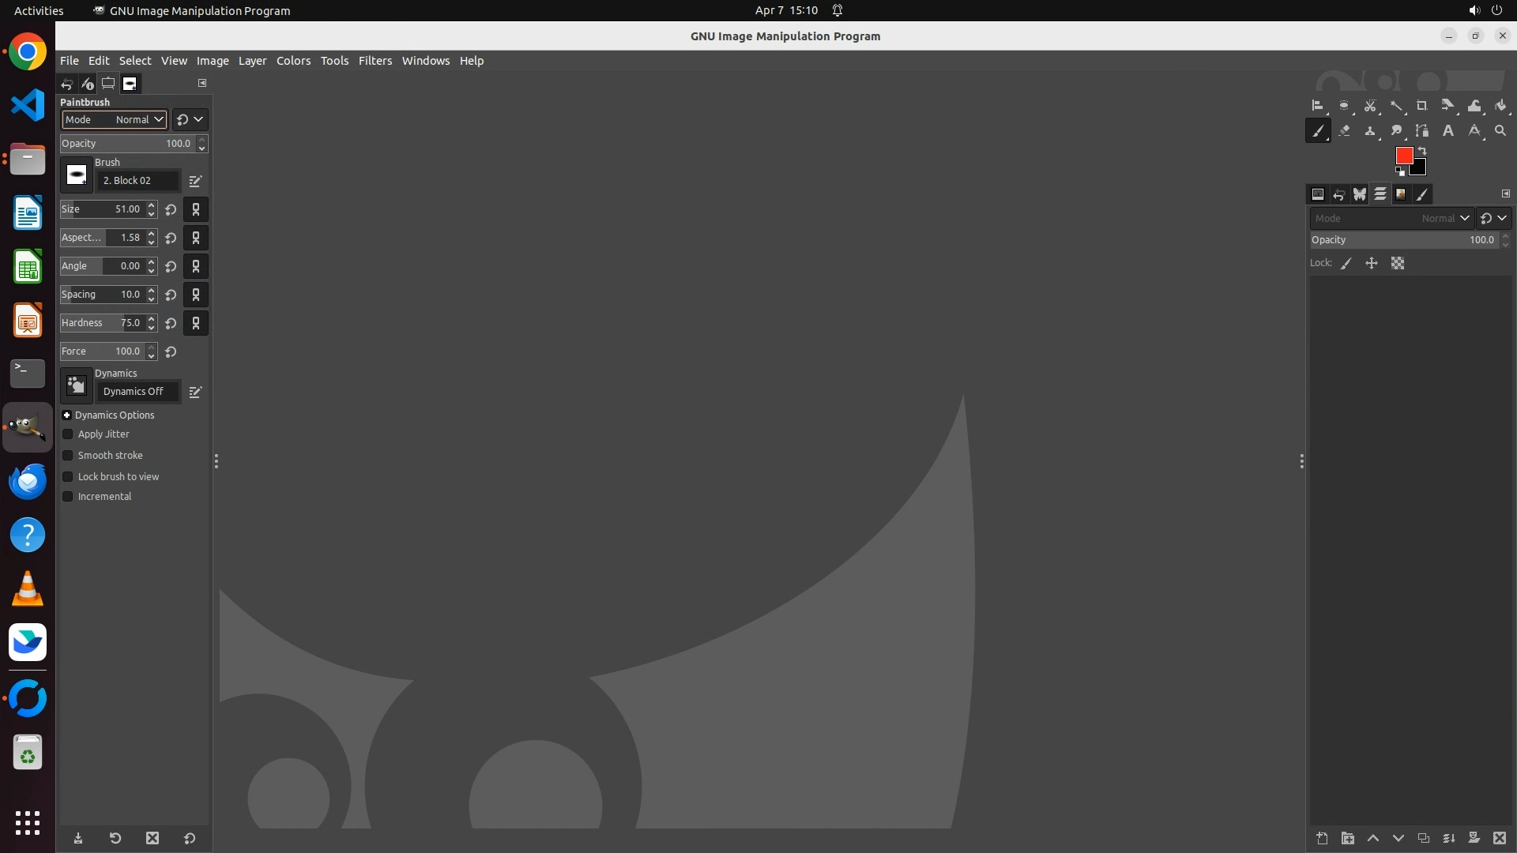Viewport: 1517px width, 853px height.
Task: Select the Crop tool
Action: pos(1421,106)
